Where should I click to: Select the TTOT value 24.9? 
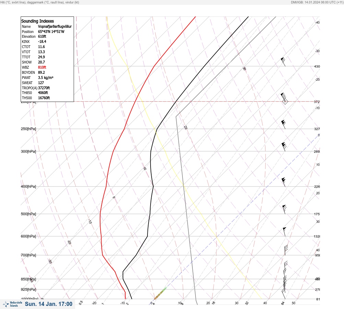coord(41,57)
